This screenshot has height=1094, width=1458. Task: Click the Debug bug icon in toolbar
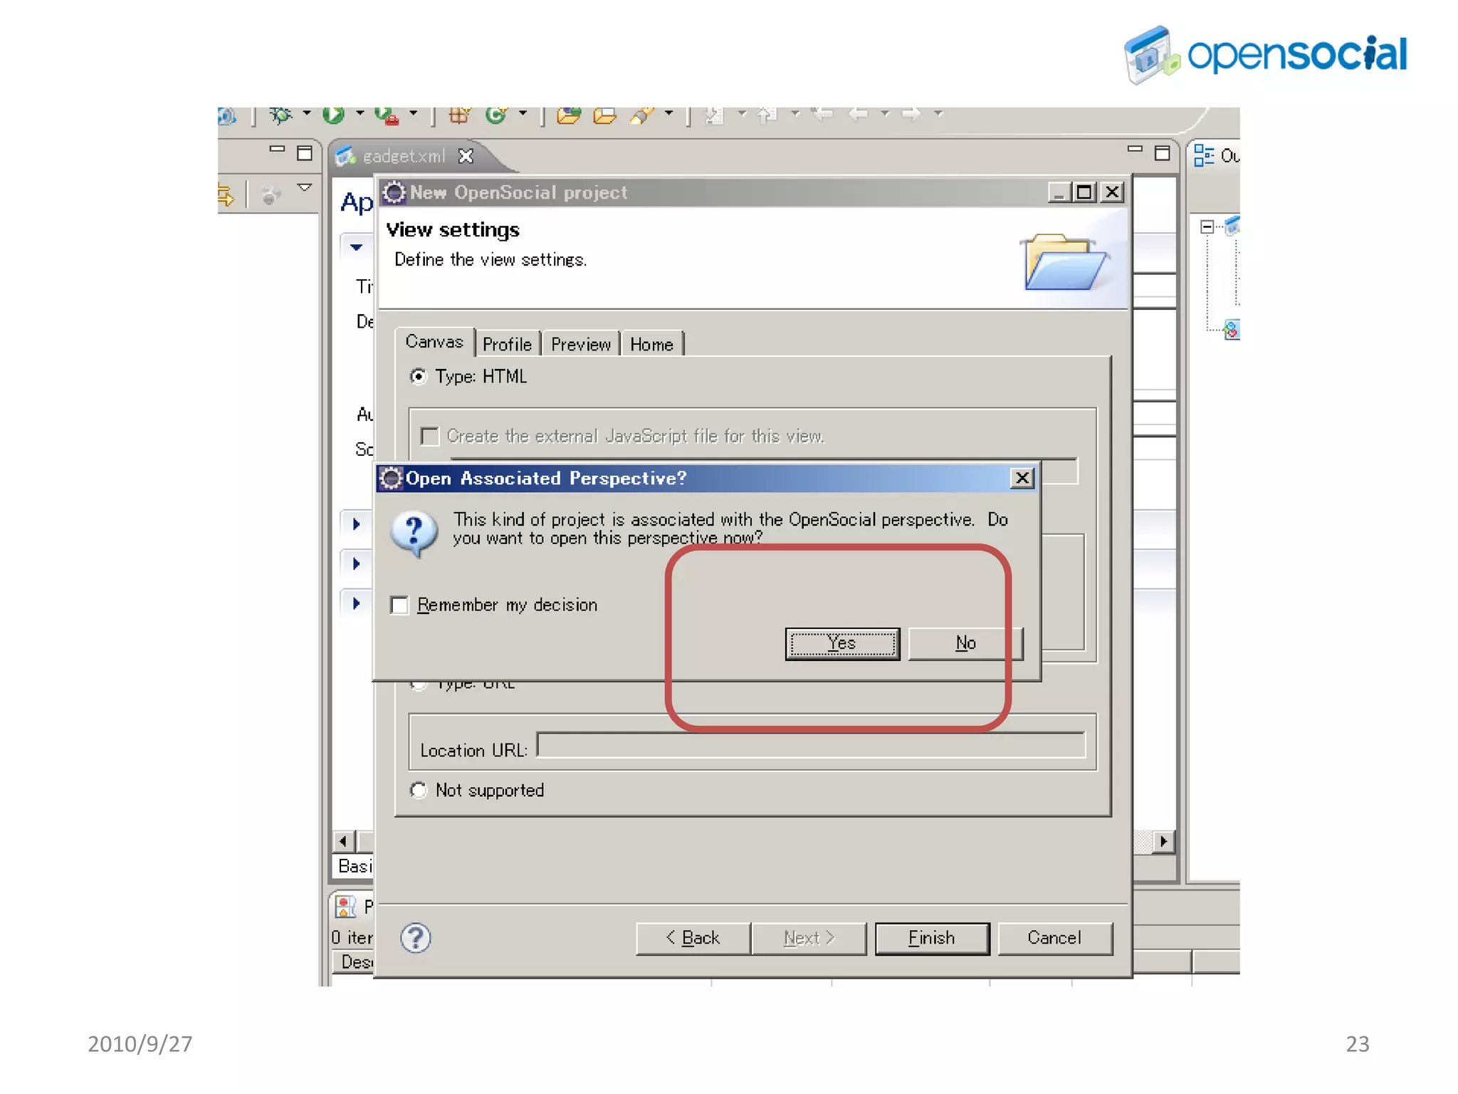[280, 115]
